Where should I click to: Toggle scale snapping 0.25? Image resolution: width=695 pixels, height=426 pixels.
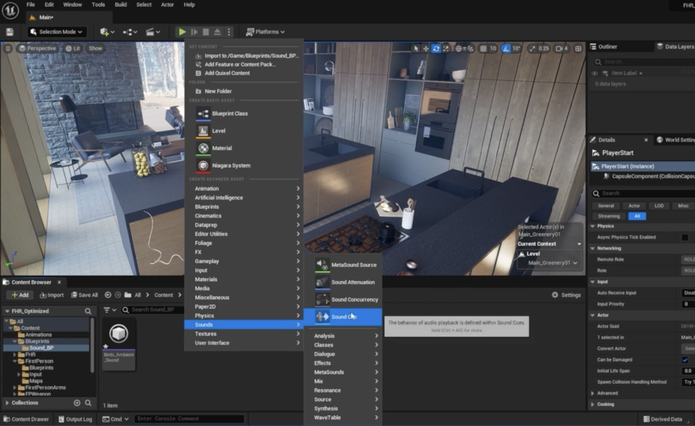click(x=532, y=49)
